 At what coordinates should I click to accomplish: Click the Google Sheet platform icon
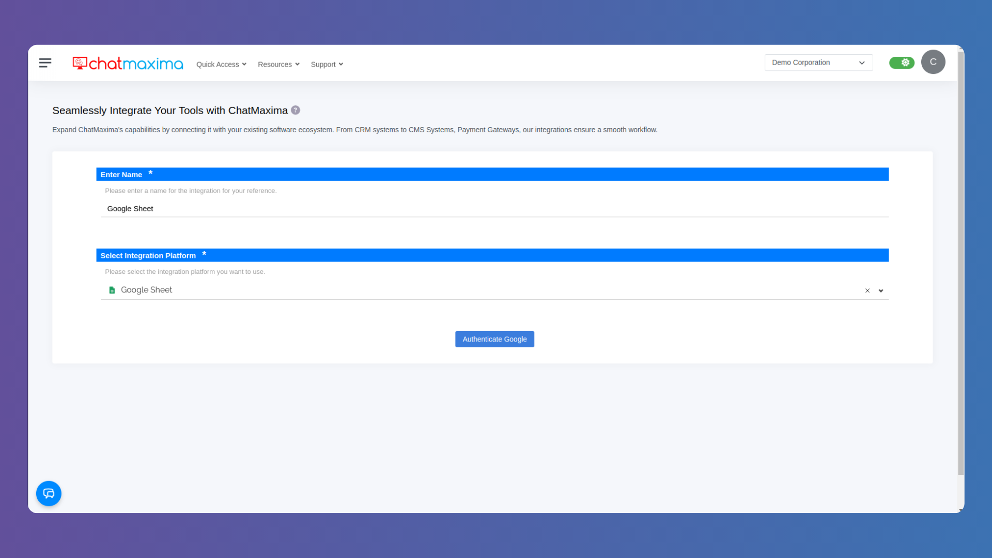112,290
